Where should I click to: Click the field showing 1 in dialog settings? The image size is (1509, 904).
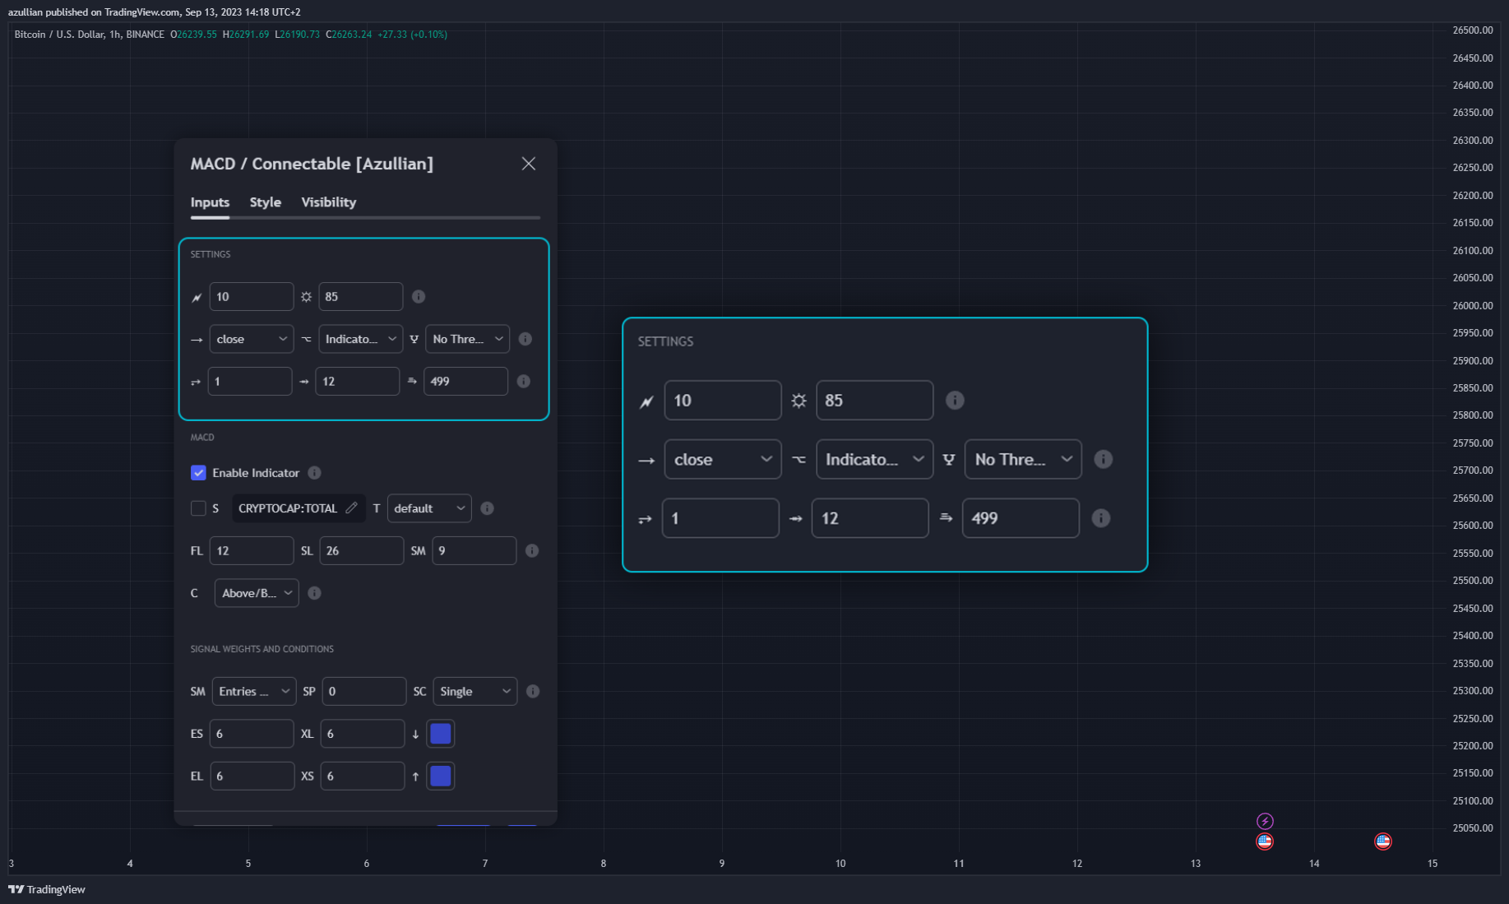[250, 382]
